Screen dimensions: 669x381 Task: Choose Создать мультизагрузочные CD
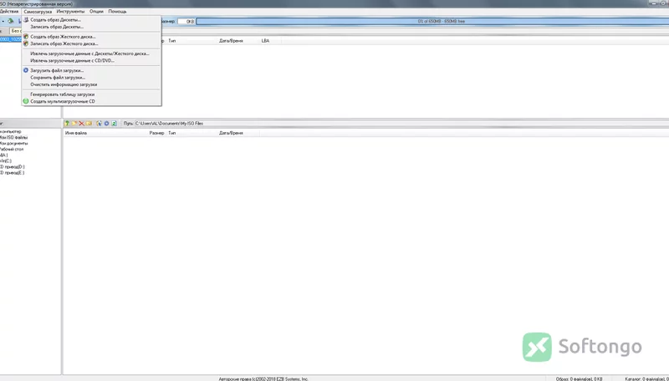click(x=91, y=101)
